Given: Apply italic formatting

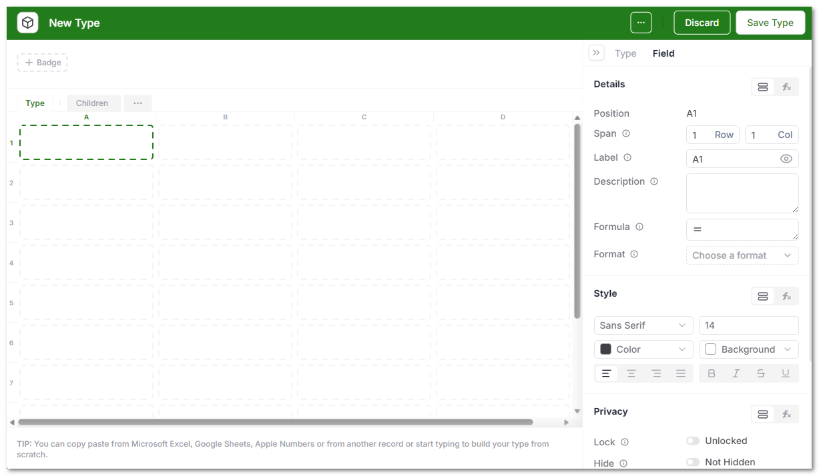Looking at the screenshot, I should (x=736, y=373).
